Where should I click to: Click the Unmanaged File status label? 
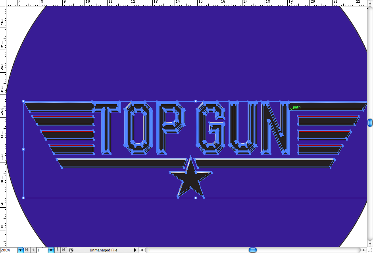click(x=103, y=250)
